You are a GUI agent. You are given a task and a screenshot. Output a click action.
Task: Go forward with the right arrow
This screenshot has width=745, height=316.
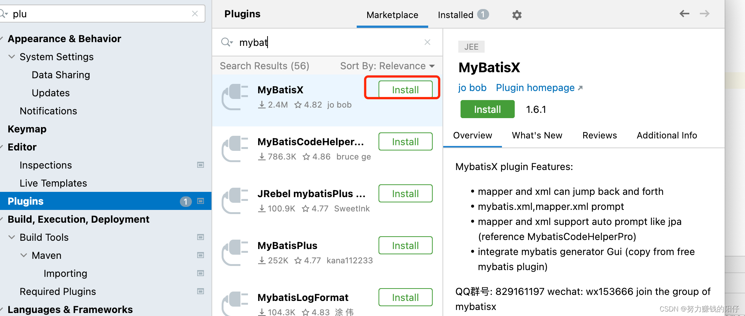coord(705,14)
